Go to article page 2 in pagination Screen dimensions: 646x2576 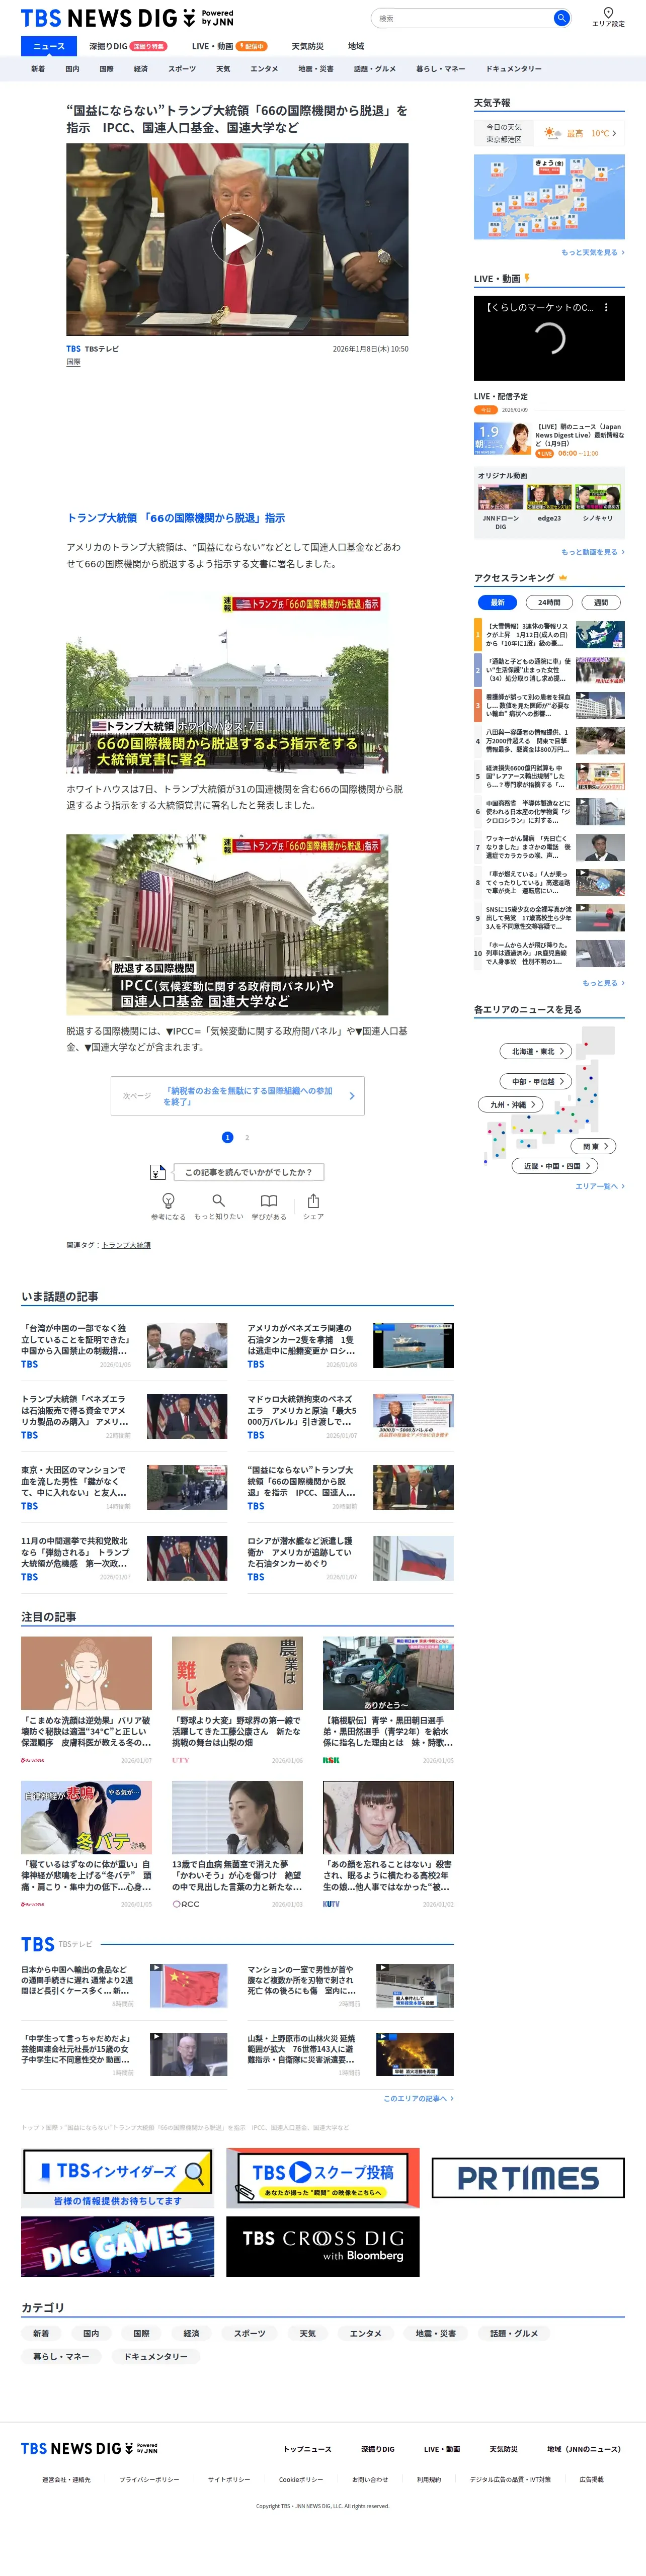pyautogui.click(x=247, y=1137)
